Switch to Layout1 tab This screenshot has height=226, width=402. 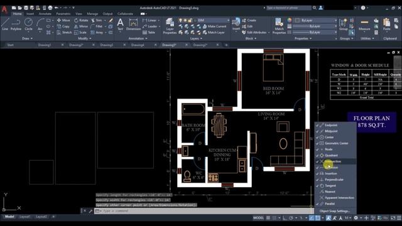tap(24, 217)
